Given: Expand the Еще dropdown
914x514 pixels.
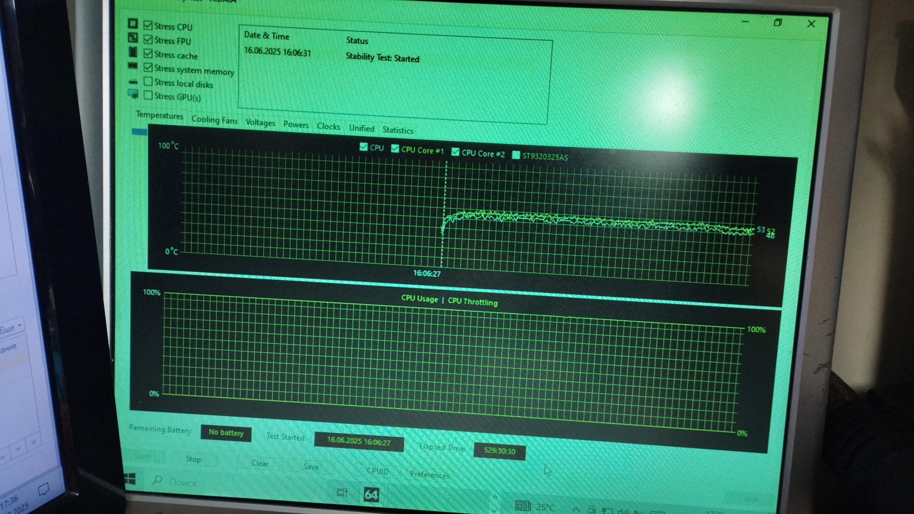Looking at the screenshot, I should point(11,327).
